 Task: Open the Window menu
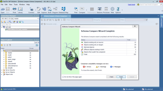coord(22,5)
